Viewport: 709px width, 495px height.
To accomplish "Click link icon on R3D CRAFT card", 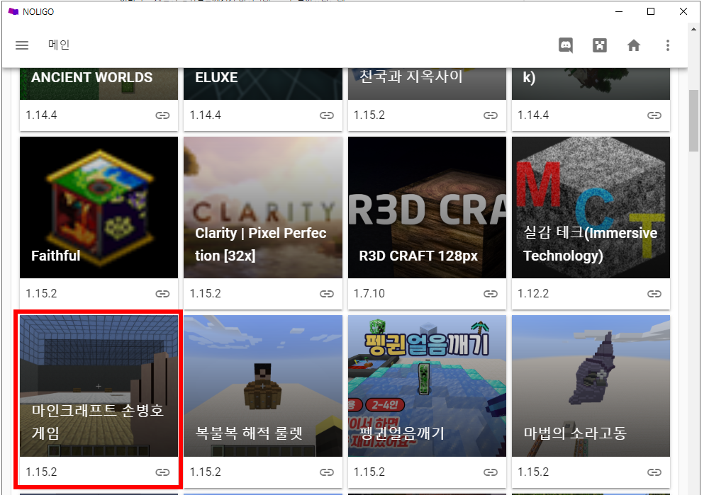I will (490, 294).
